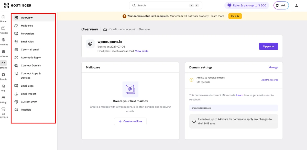Click the info icon in DNS notice

(x=194, y=121)
